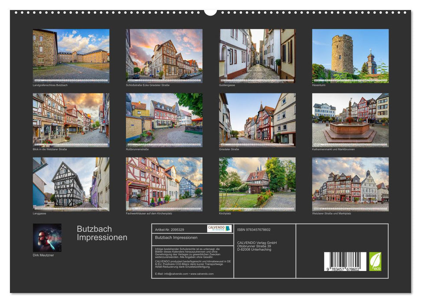The width and height of the screenshot is (421, 303).
Task: Open the www.calvendo.com link
Action: tap(202, 274)
